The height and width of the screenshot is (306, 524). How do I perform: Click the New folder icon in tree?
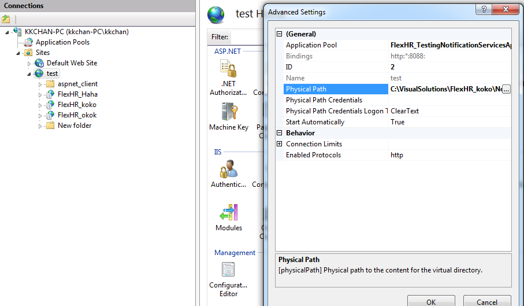pyautogui.click(x=50, y=126)
